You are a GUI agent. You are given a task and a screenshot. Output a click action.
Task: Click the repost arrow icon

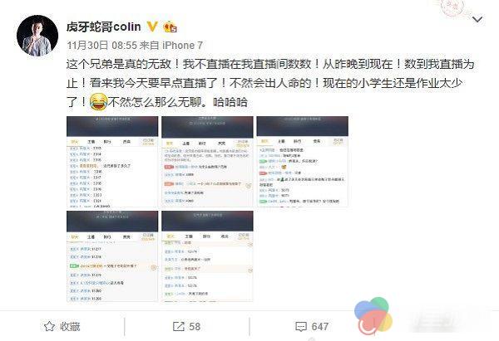click(179, 326)
